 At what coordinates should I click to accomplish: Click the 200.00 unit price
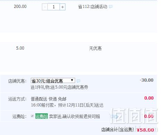point(20,7)
